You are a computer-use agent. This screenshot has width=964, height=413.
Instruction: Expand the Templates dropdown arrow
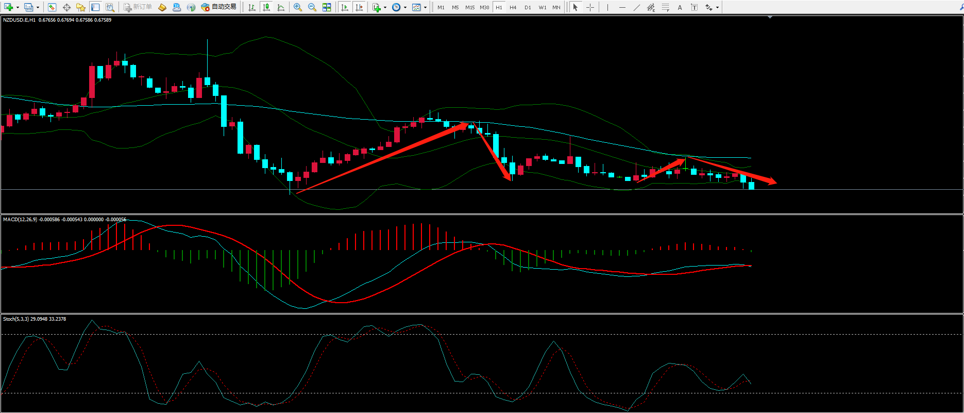425,7
